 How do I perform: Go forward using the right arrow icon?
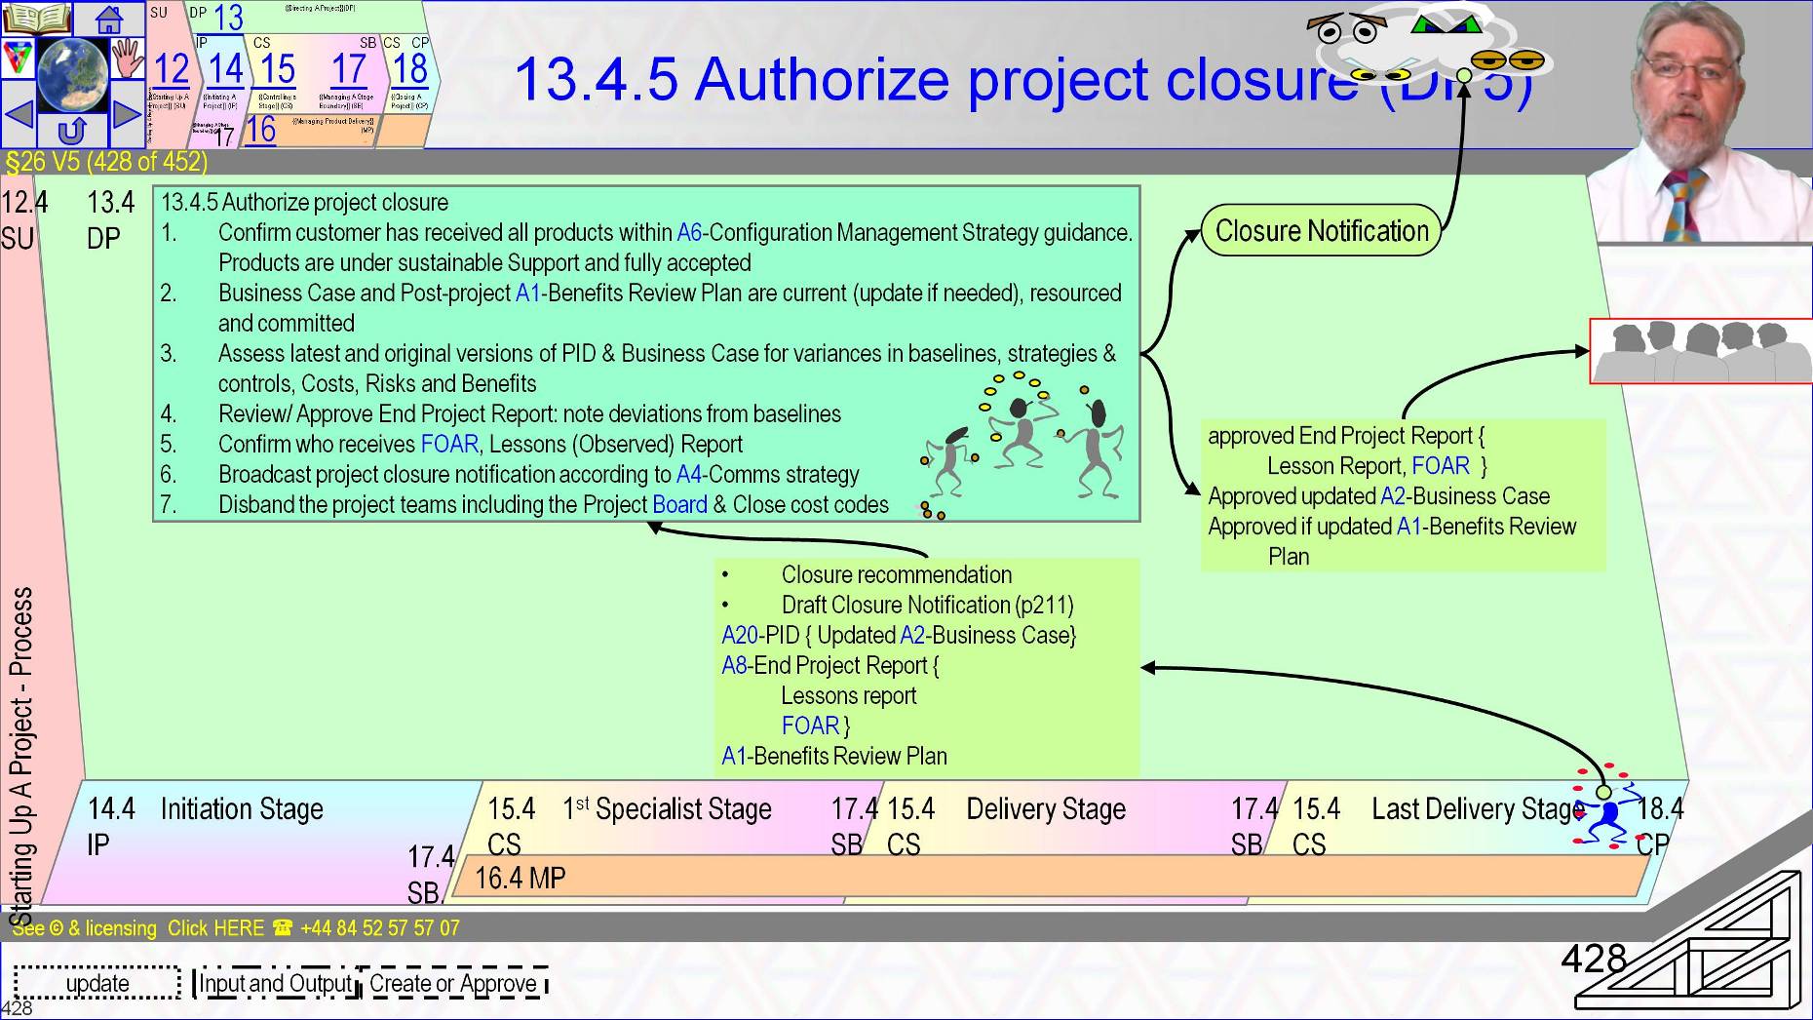click(127, 112)
